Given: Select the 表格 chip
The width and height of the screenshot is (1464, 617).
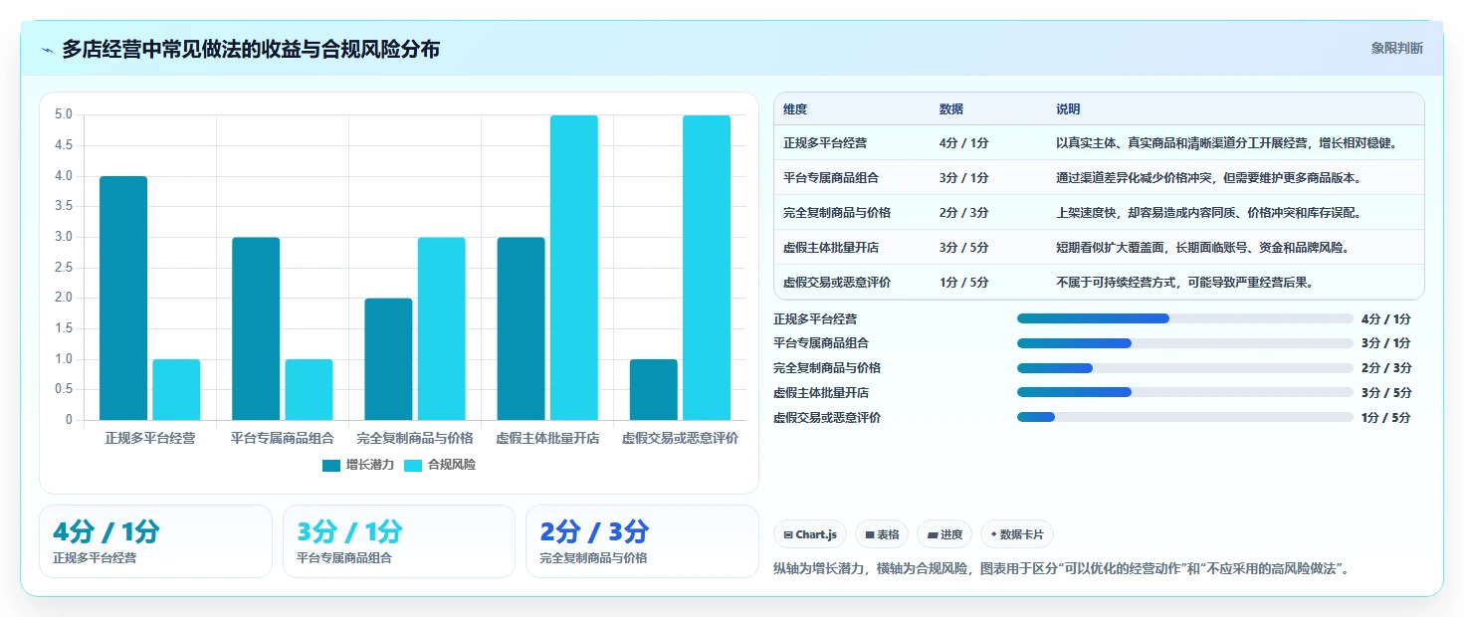Looking at the screenshot, I should click(882, 534).
